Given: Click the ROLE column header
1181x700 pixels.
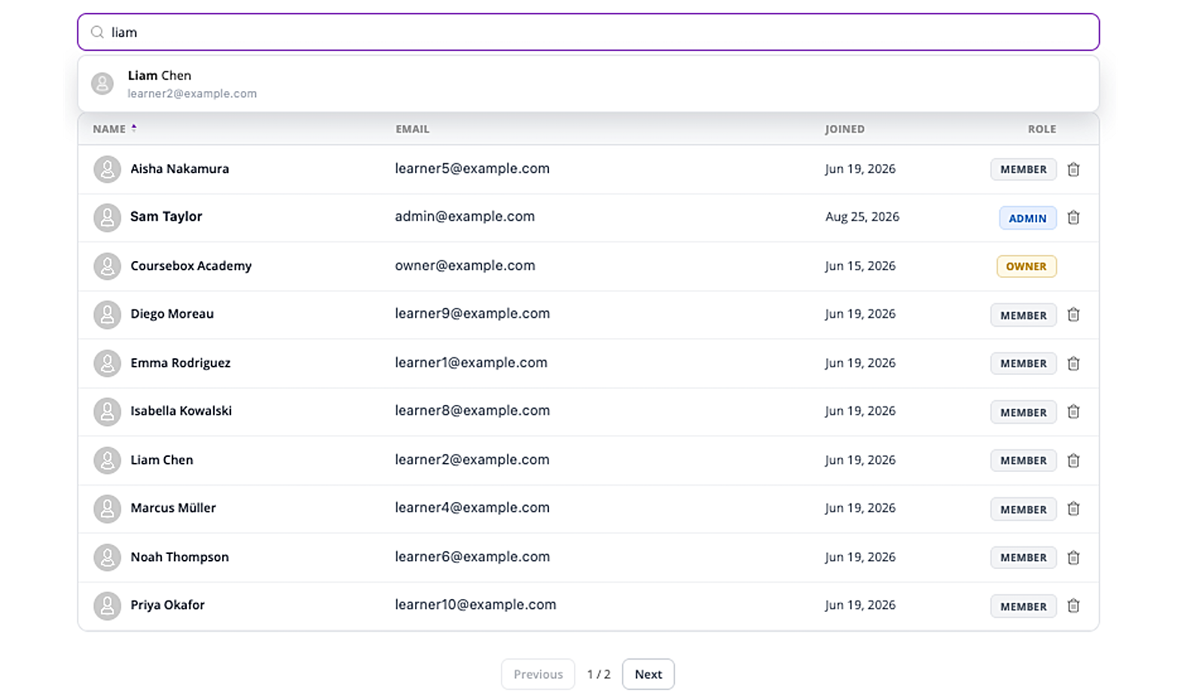Looking at the screenshot, I should tap(1042, 129).
